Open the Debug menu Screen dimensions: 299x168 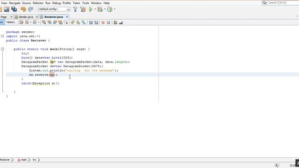pos(57,3)
